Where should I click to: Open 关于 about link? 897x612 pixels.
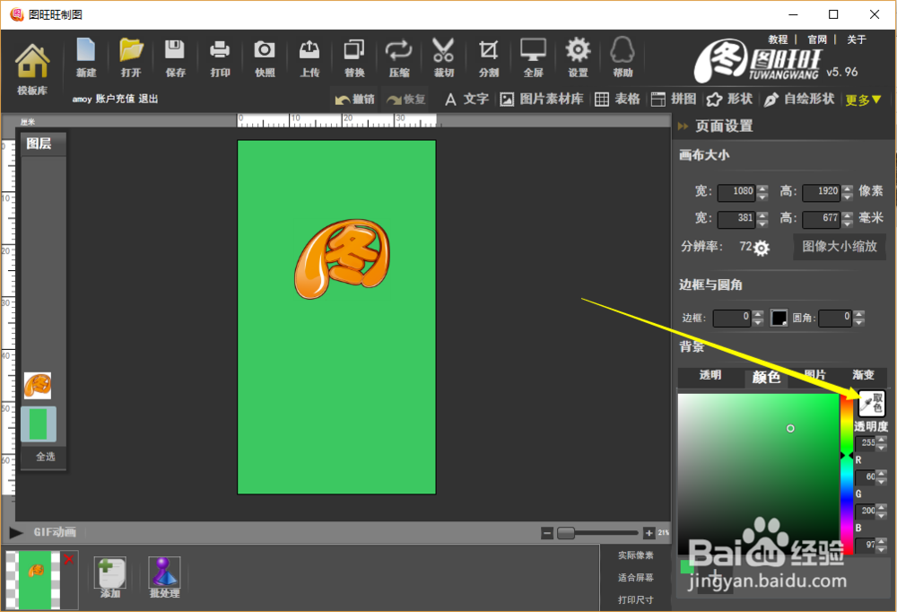click(x=857, y=39)
